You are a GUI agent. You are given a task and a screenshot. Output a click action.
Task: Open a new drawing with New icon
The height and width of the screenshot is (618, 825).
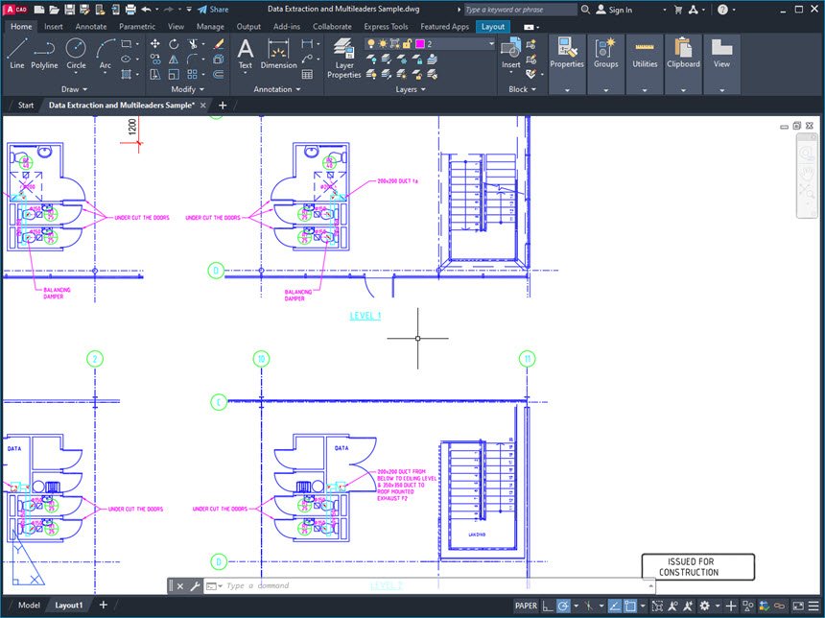click(39, 10)
